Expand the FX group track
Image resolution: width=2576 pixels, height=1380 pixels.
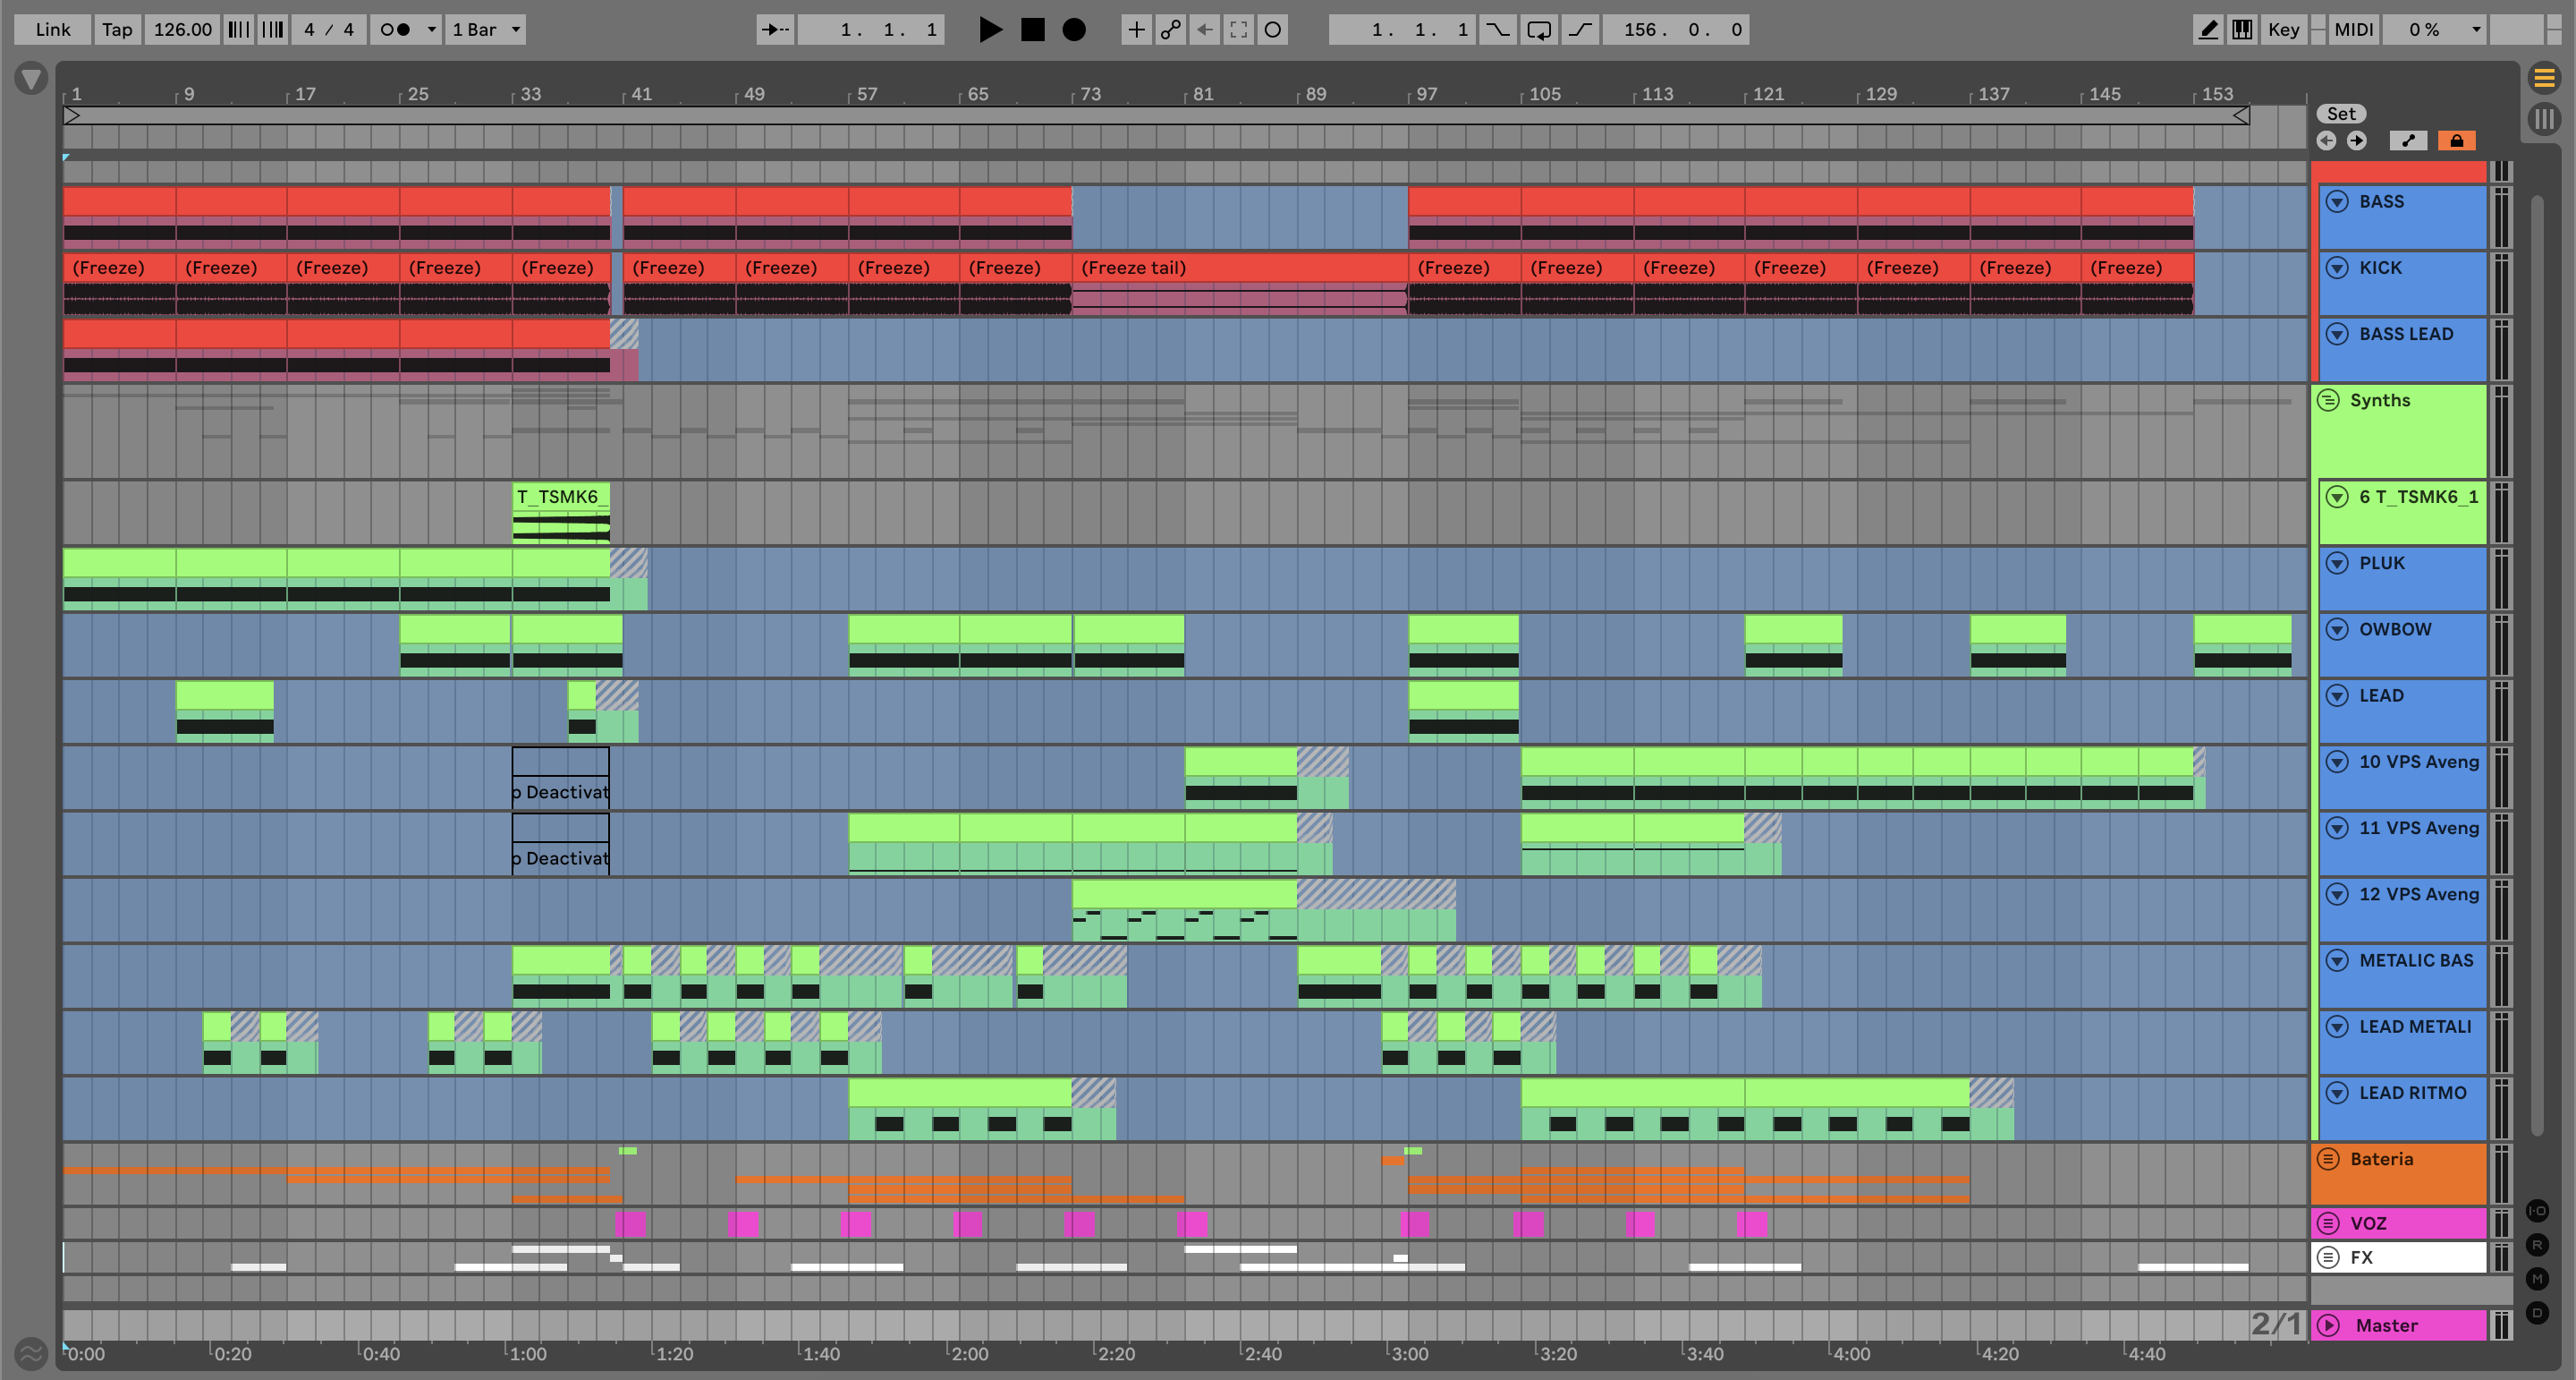click(2328, 1256)
